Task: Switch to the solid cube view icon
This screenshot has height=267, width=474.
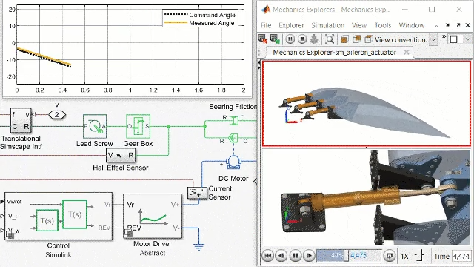Action: 344,39
